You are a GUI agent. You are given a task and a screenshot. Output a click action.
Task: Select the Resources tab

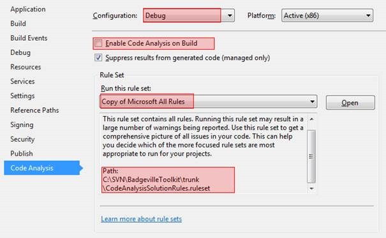[26, 67]
